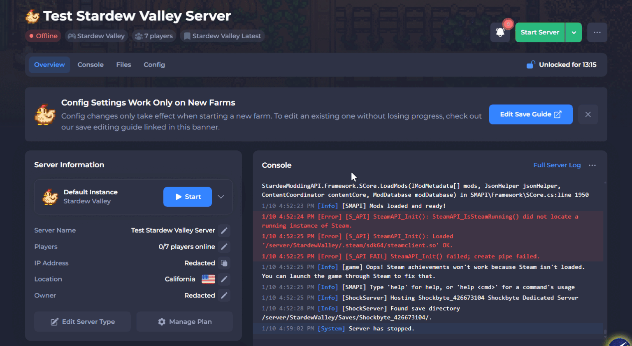Switch to the Overview tab
The width and height of the screenshot is (632, 346).
click(49, 65)
